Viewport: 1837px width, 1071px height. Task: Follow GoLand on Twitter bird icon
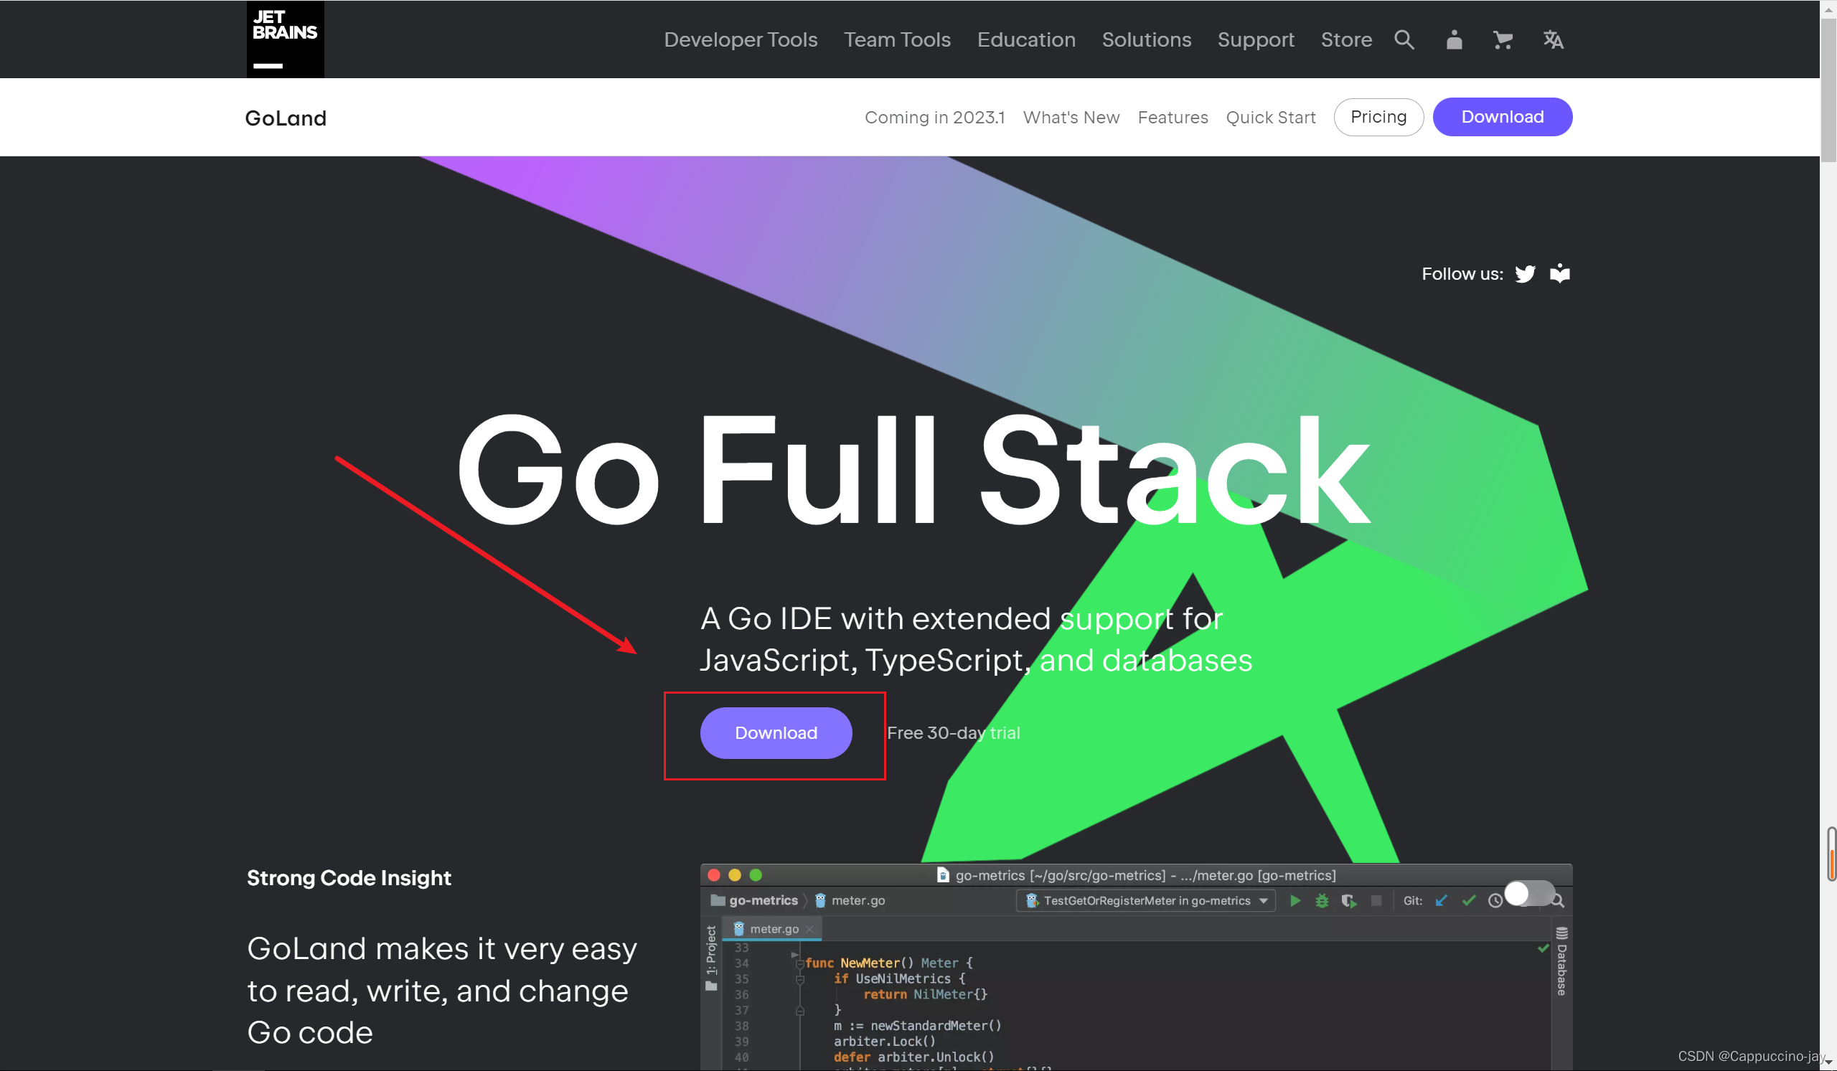click(1525, 274)
